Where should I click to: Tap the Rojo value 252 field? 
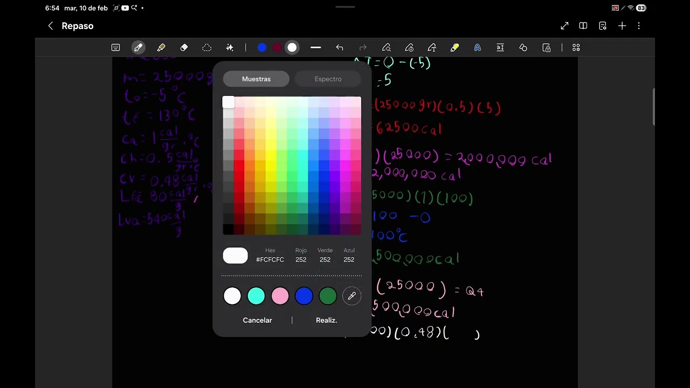click(x=301, y=260)
